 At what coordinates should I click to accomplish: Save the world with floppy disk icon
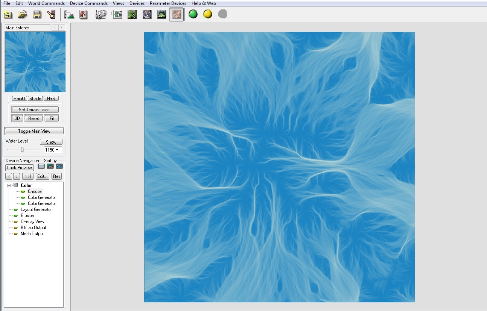[x=37, y=15]
